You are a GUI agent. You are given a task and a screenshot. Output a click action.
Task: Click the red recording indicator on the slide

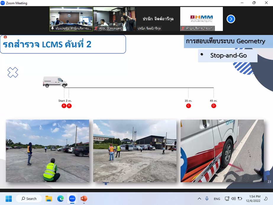(5, 37)
